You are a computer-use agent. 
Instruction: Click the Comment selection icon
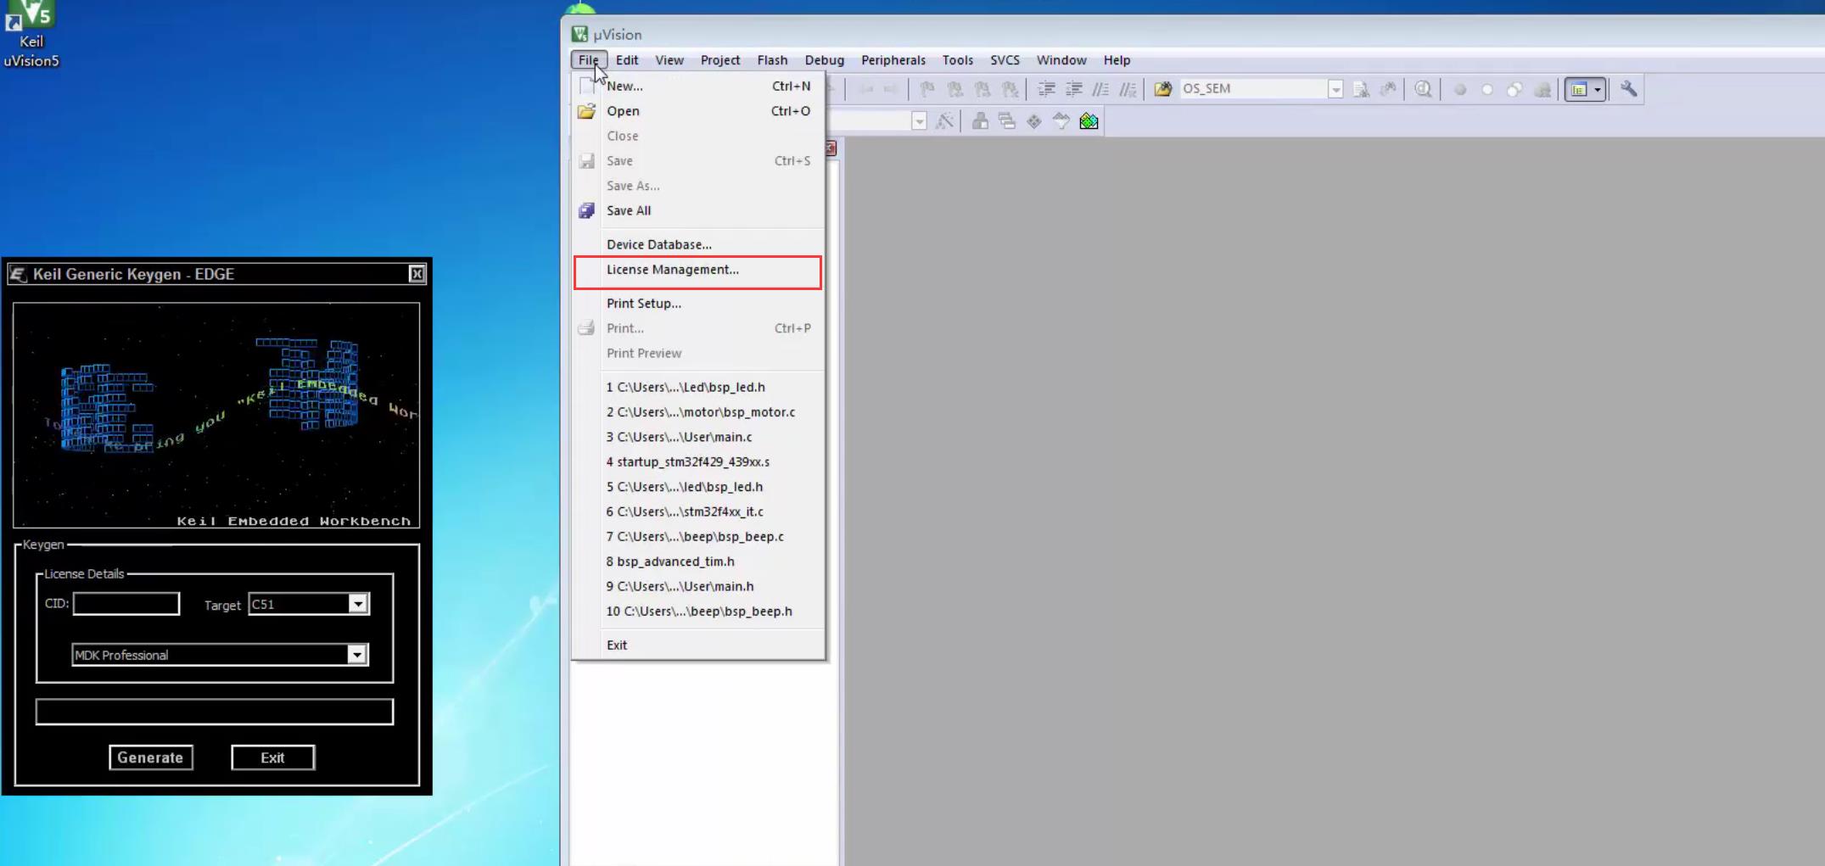1100,89
